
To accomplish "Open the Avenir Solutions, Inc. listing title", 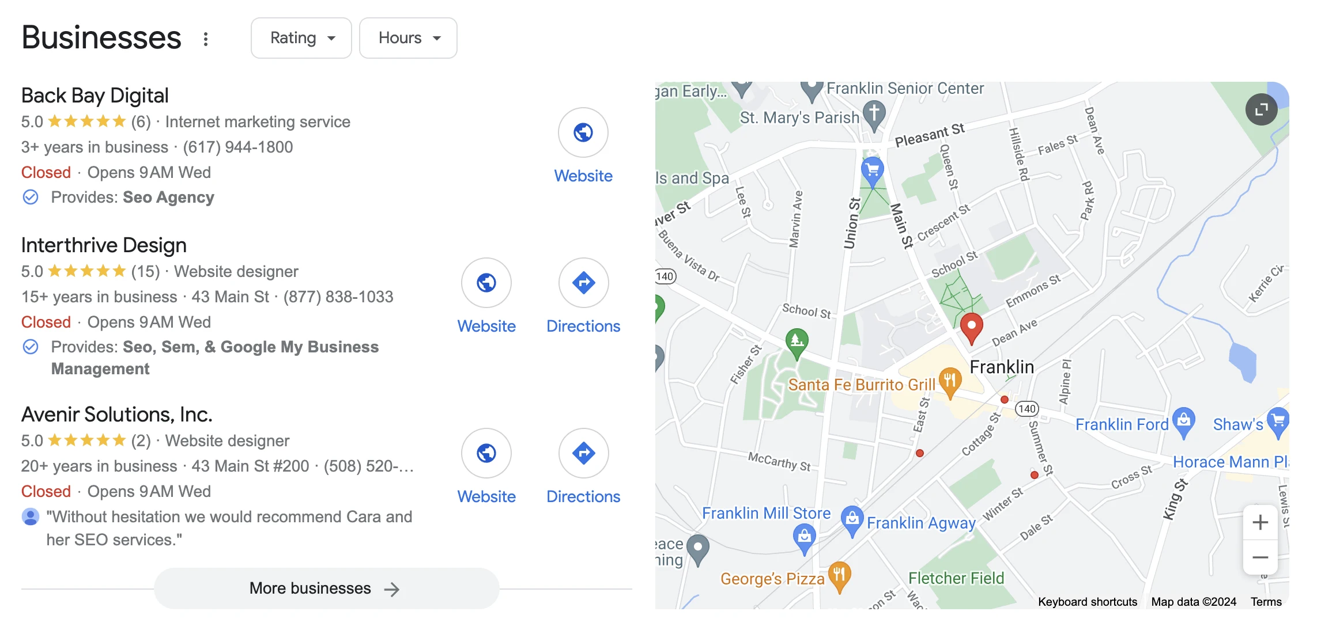I will point(116,415).
